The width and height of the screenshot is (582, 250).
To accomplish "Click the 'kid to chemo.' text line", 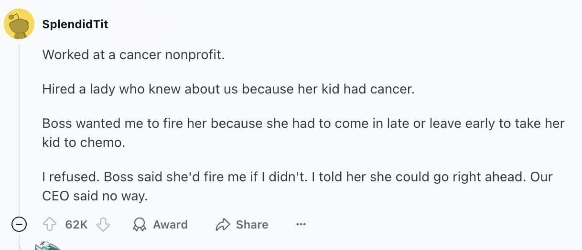I will point(83,142).
